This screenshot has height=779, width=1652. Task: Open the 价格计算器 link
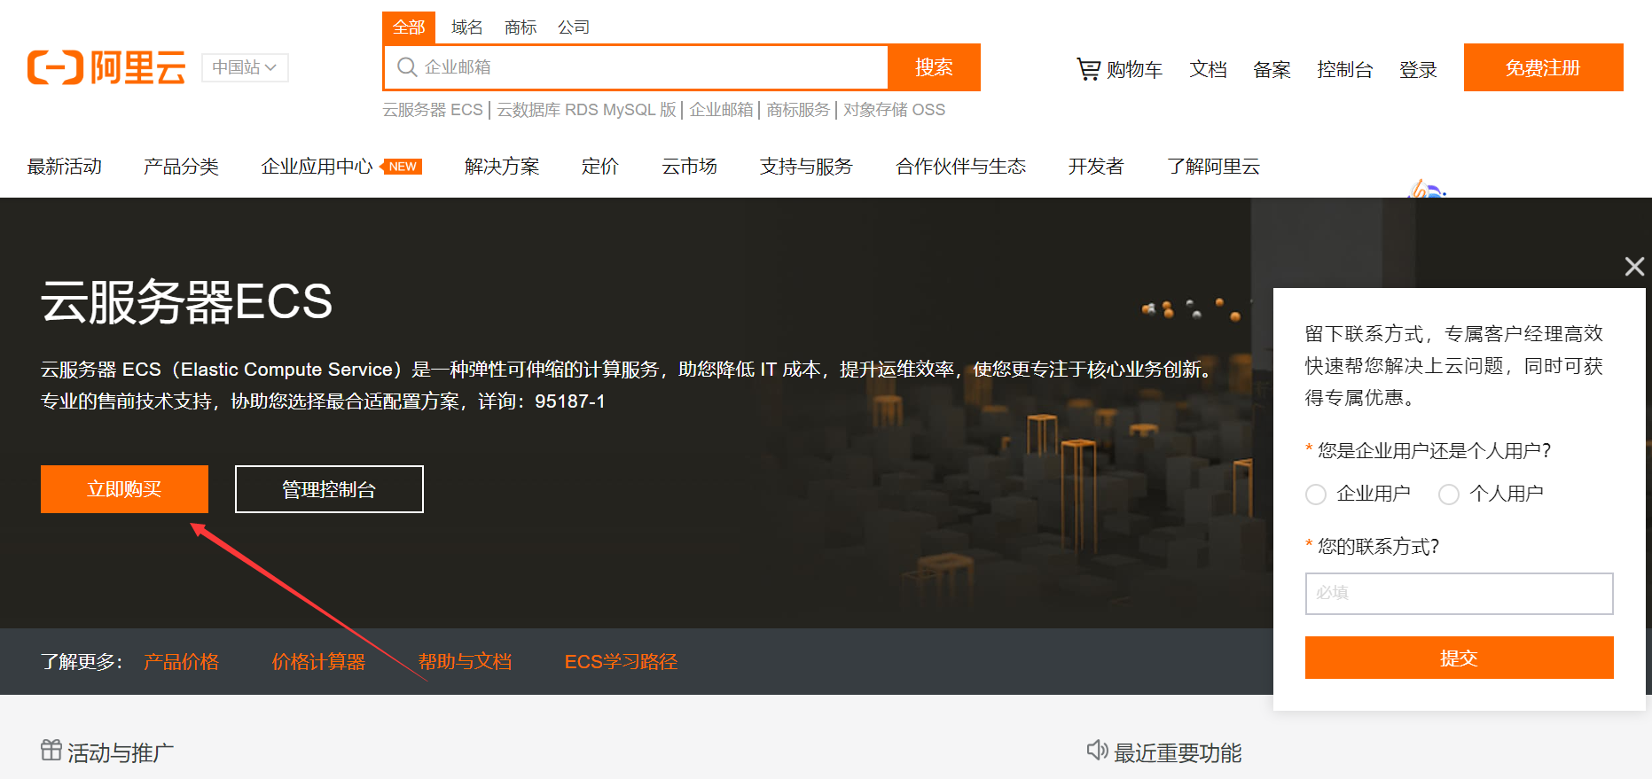pyautogui.click(x=318, y=662)
